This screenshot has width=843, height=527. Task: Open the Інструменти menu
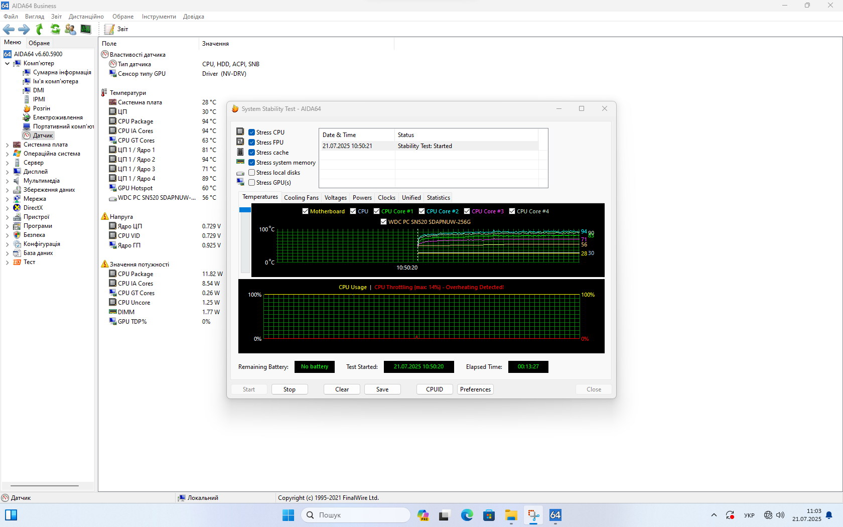point(159,17)
